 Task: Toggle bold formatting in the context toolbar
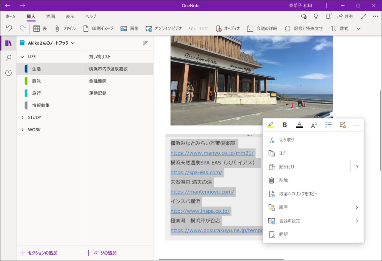point(285,125)
